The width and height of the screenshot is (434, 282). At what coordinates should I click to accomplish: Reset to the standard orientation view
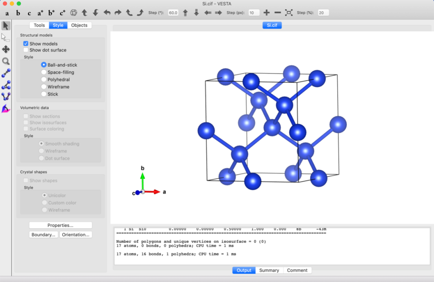tap(74, 13)
